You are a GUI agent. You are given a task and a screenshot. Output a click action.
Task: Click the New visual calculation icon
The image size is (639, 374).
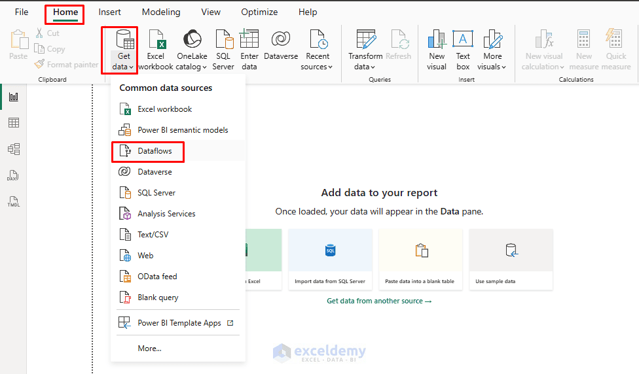545,39
